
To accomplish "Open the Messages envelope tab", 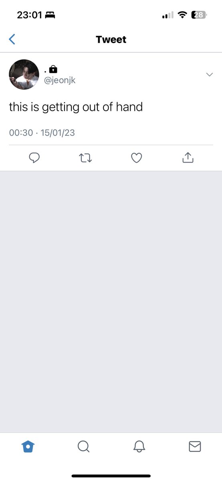I will [x=195, y=446].
